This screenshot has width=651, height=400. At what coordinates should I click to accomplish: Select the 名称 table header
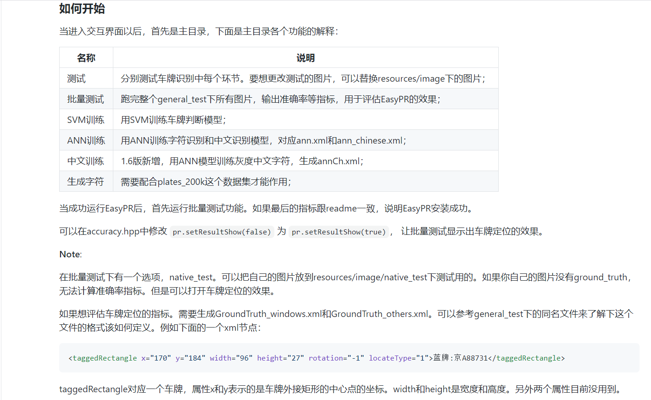pos(86,57)
